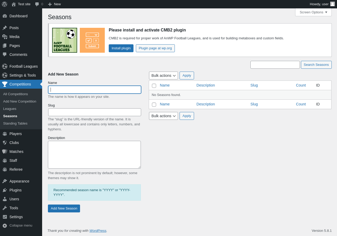The image size is (337, 236).
Task: Click the Collapse menu arrow icon
Action: point(5,226)
